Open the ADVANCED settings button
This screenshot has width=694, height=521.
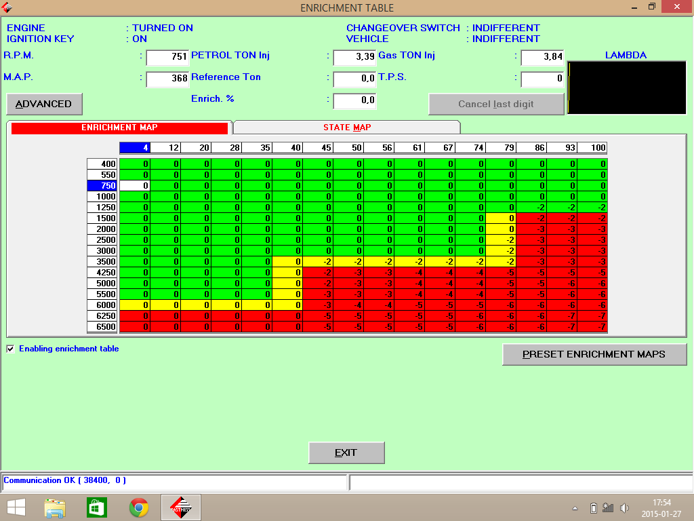click(44, 104)
